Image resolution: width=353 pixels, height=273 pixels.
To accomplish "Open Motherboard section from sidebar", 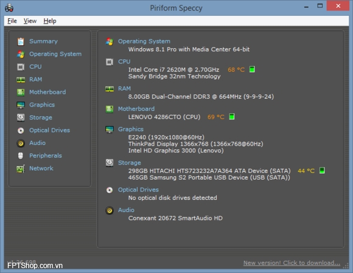I will click(47, 92).
